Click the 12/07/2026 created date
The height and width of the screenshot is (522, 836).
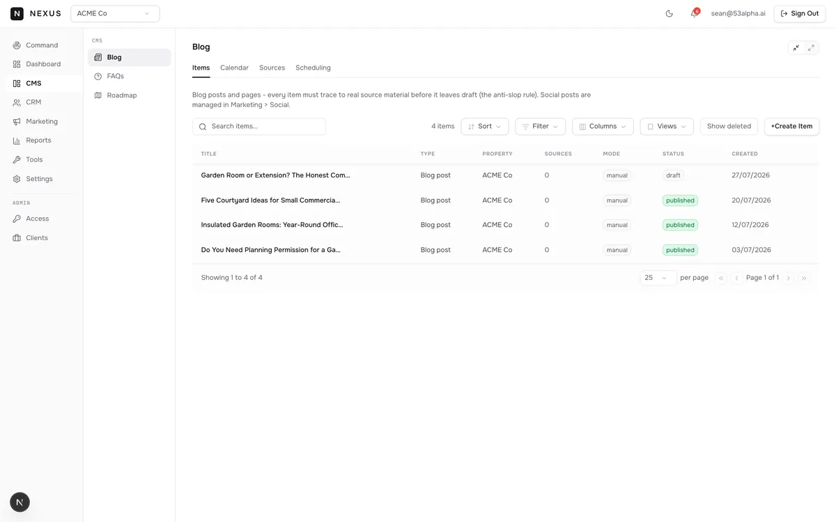[x=750, y=225]
